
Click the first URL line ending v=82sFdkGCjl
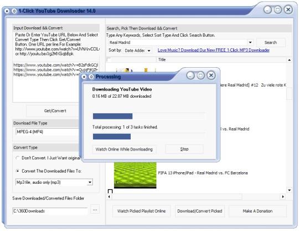click(x=56, y=65)
